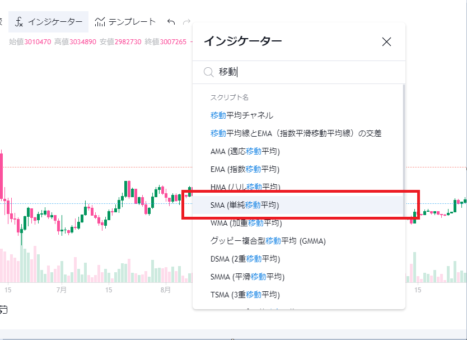Select 移動平均線とEMAの交差 indicator
The image size is (467, 340).
[x=296, y=133]
